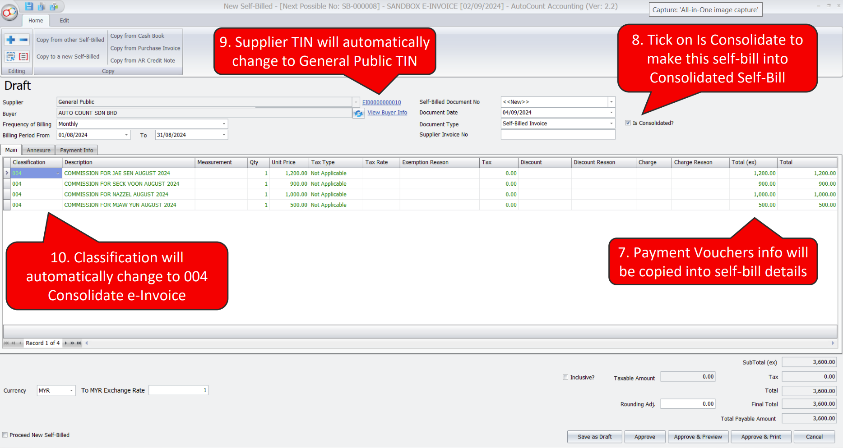843x448 pixels.
Task: Click the Save floppy disk icon
Action: 29,6
